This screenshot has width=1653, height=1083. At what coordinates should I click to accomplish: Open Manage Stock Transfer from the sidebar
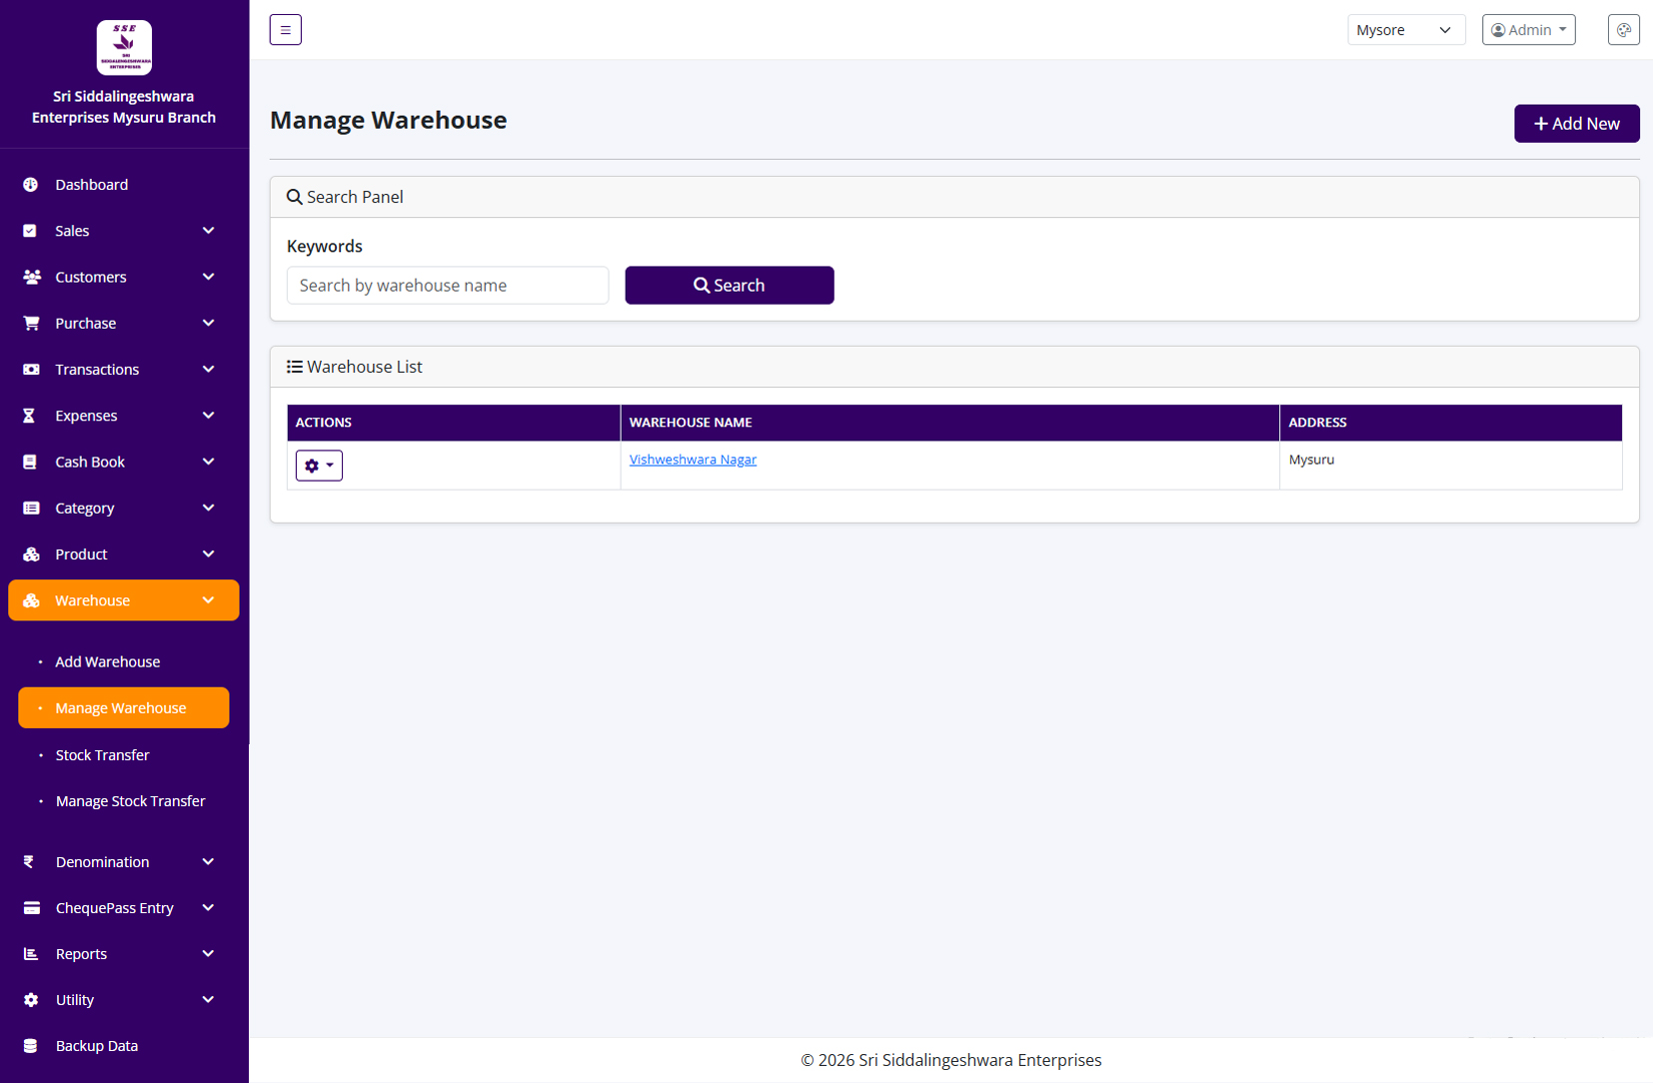click(x=130, y=800)
